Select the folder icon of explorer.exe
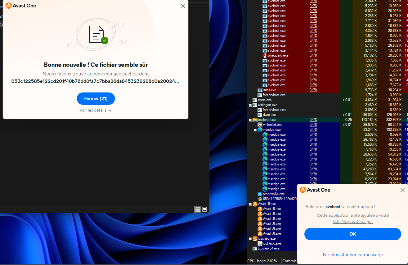 click(x=255, y=120)
